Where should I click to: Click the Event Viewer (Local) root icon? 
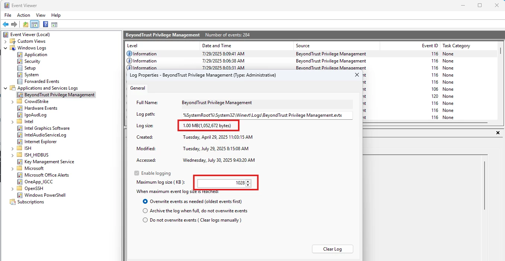6,35
